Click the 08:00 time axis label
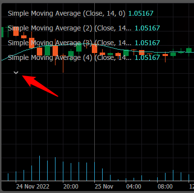 click(165, 187)
